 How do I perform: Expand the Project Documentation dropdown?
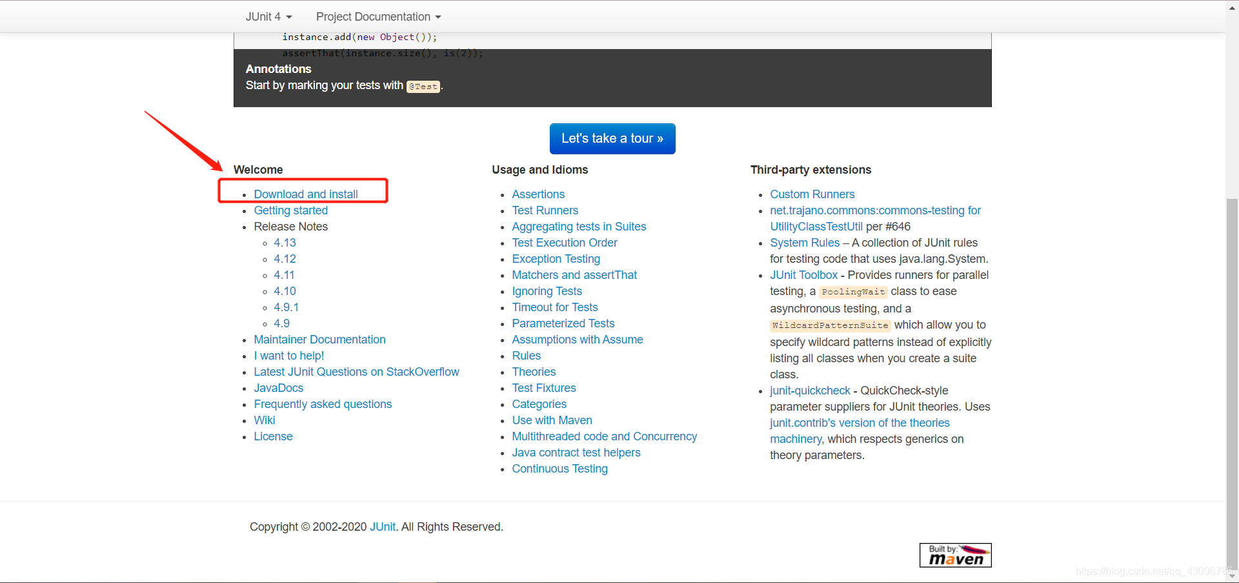click(x=378, y=17)
